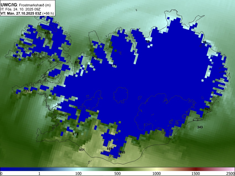Pick the pale yellow color above the 1000 label
This screenshot has height=176, width=235.
click(x=156, y=169)
